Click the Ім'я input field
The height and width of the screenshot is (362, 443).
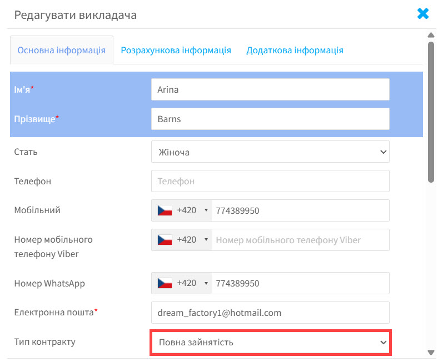(270, 89)
